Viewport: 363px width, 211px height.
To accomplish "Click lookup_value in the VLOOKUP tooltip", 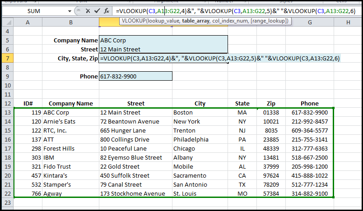I will coord(164,21).
